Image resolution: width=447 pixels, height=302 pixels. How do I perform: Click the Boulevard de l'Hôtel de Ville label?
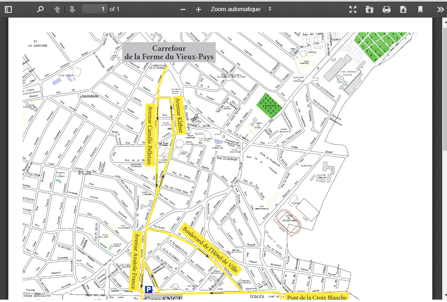point(210,249)
